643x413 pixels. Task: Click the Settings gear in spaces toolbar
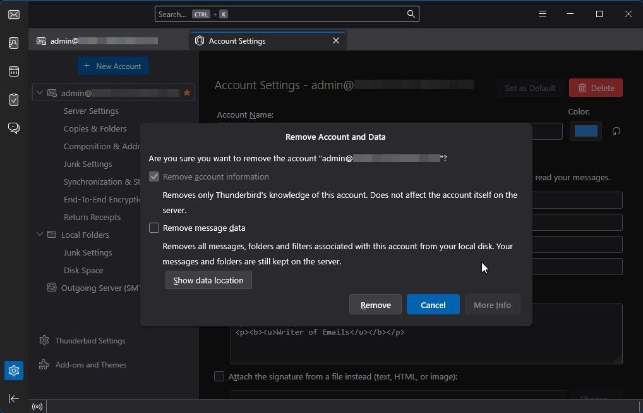pyautogui.click(x=13, y=370)
